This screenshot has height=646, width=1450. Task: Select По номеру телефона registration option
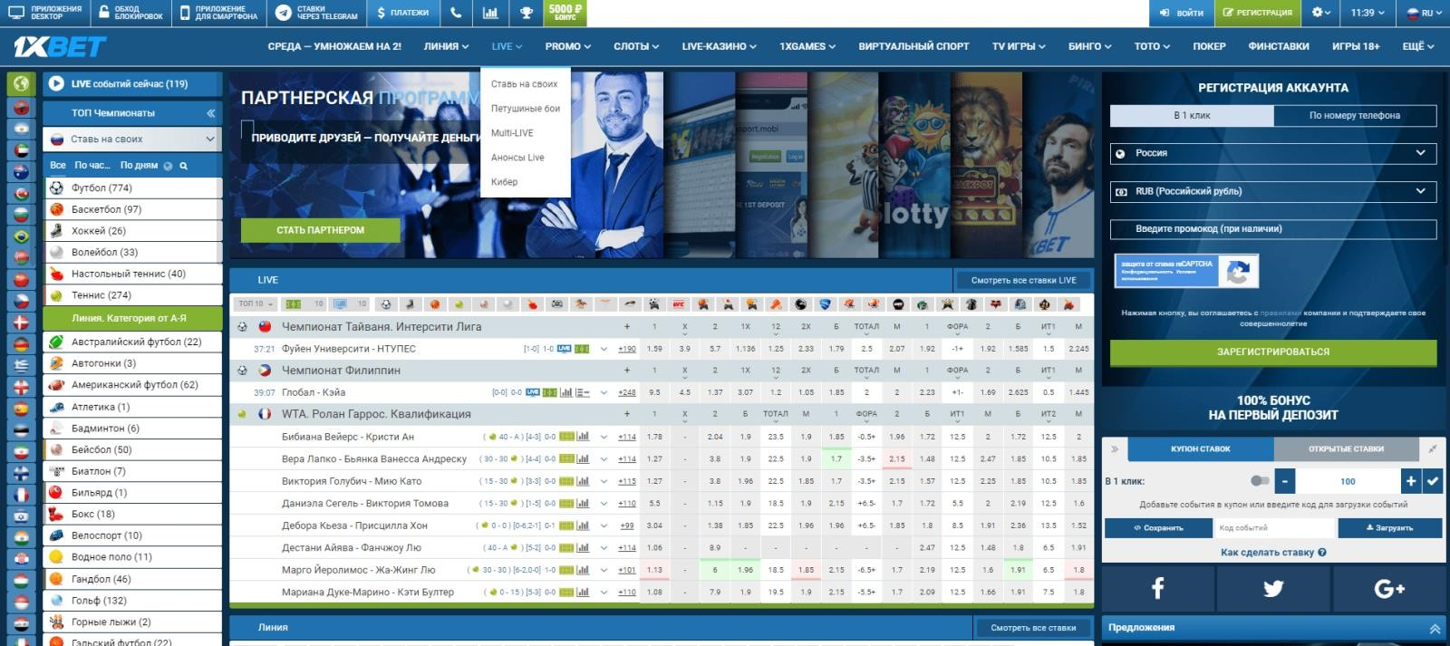pos(1355,115)
